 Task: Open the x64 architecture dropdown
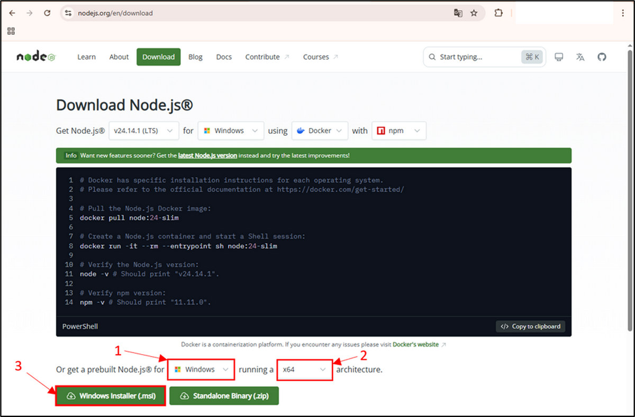(305, 369)
